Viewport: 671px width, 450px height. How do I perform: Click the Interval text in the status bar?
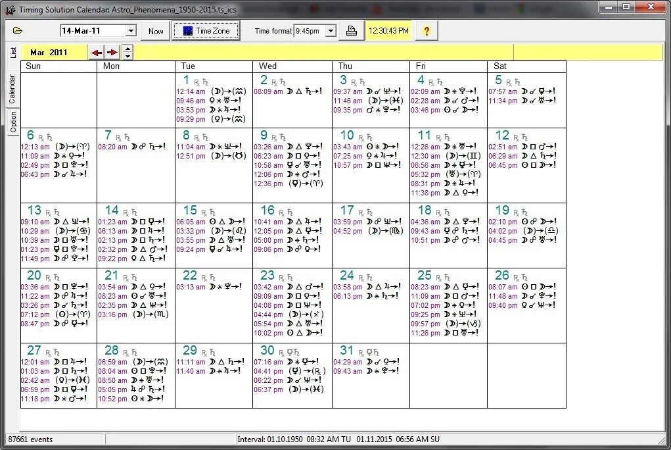(x=338, y=439)
